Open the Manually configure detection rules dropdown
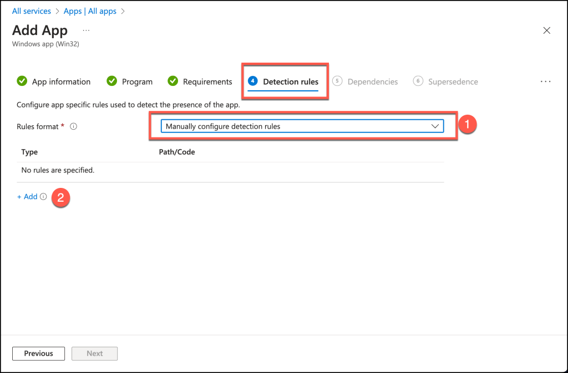 tap(302, 126)
